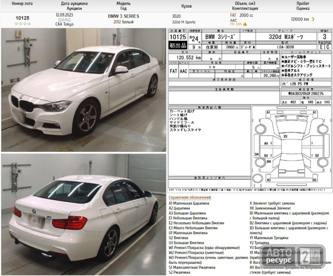Click the 'E1 Небольшая Вмятина' legend line

pos(188,218)
